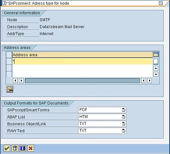Cancel with the red X icon
Viewport: 170px width, 154px height.
[30, 148]
